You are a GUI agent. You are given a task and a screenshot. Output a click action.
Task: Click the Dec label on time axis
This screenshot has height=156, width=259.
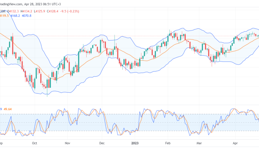pyautogui.click(x=102, y=143)
